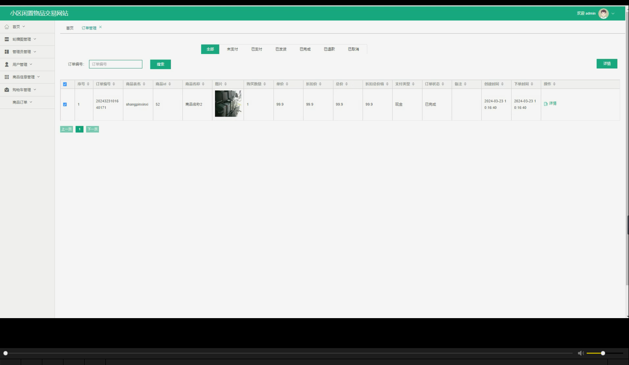Select the 已发货 filter tab
The image size is (629, 365).
point(281,49)
